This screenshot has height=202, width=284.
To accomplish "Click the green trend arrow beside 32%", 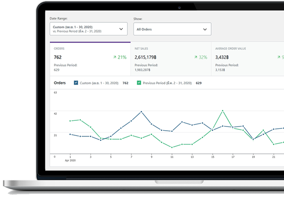I will point(196,57).
